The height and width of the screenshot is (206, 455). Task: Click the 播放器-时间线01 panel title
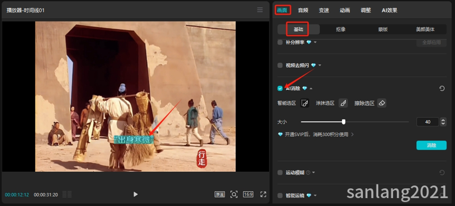click(x=26, y=10)
